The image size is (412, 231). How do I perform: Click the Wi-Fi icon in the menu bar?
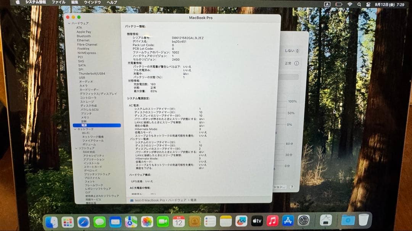coord(350,4)
